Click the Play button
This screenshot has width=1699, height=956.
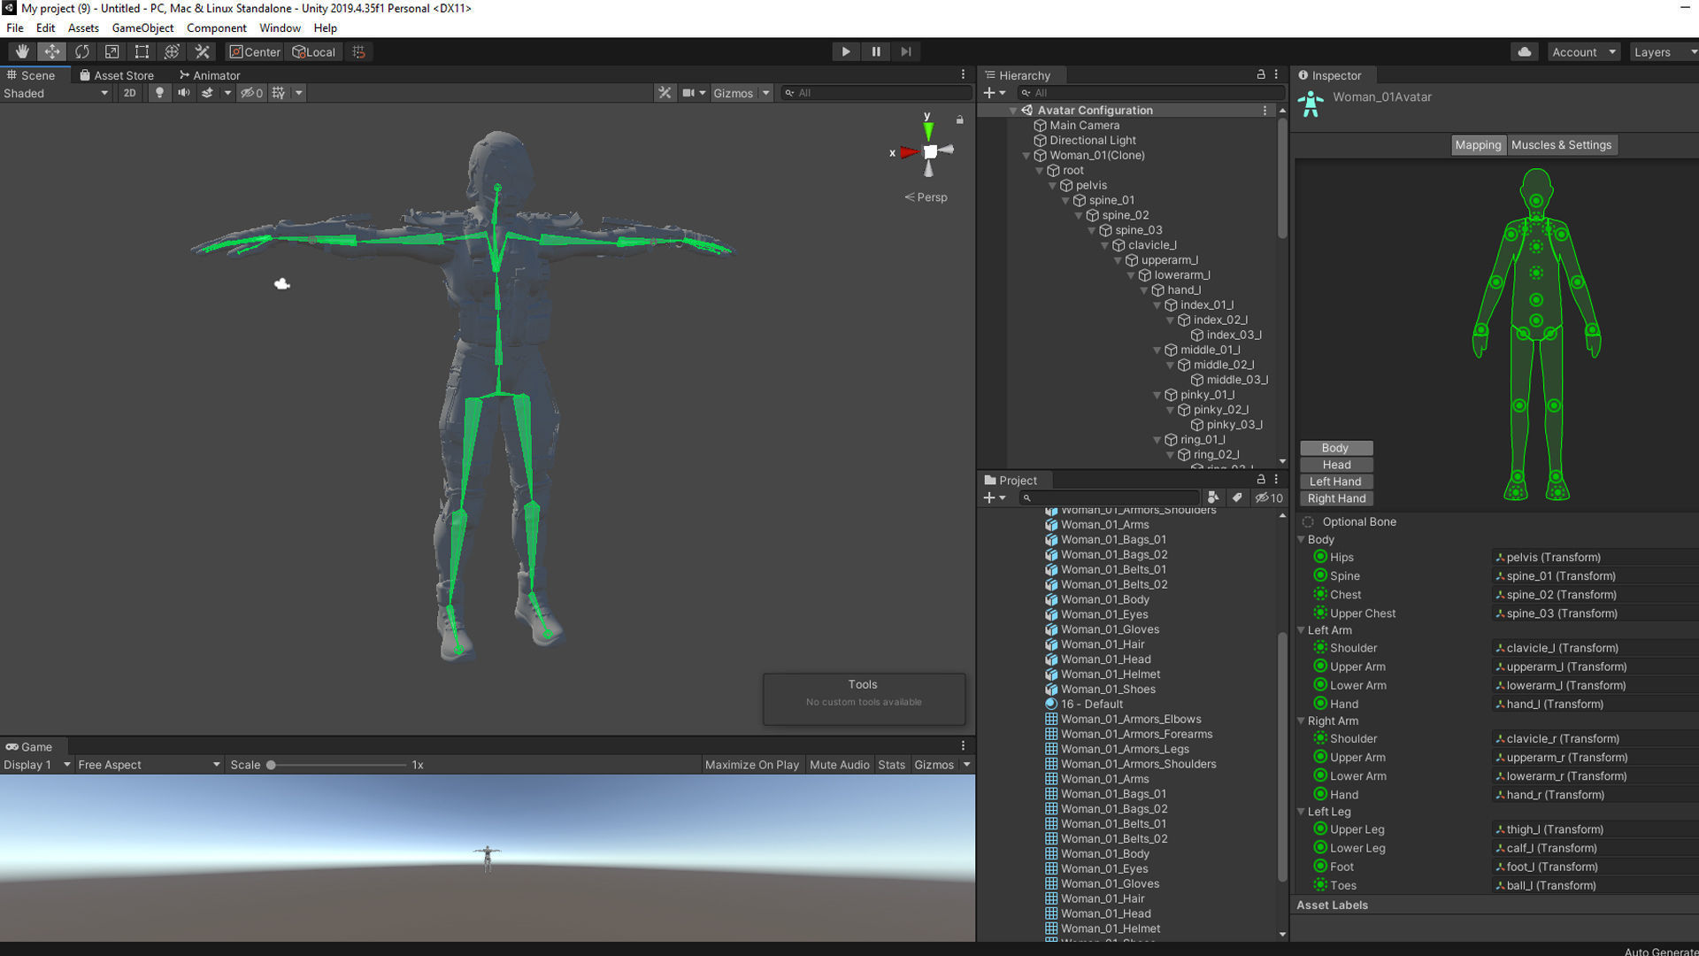click(x=845, y=52)
